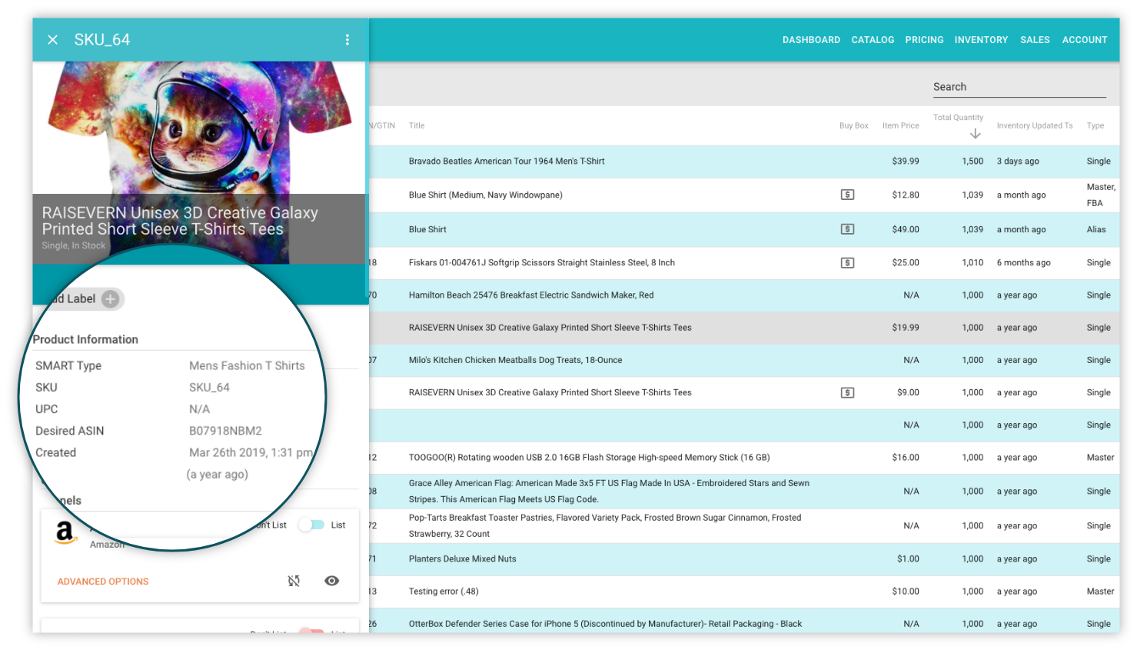
Task: Open the INVENTORY menu
Action: click(981, 40)
